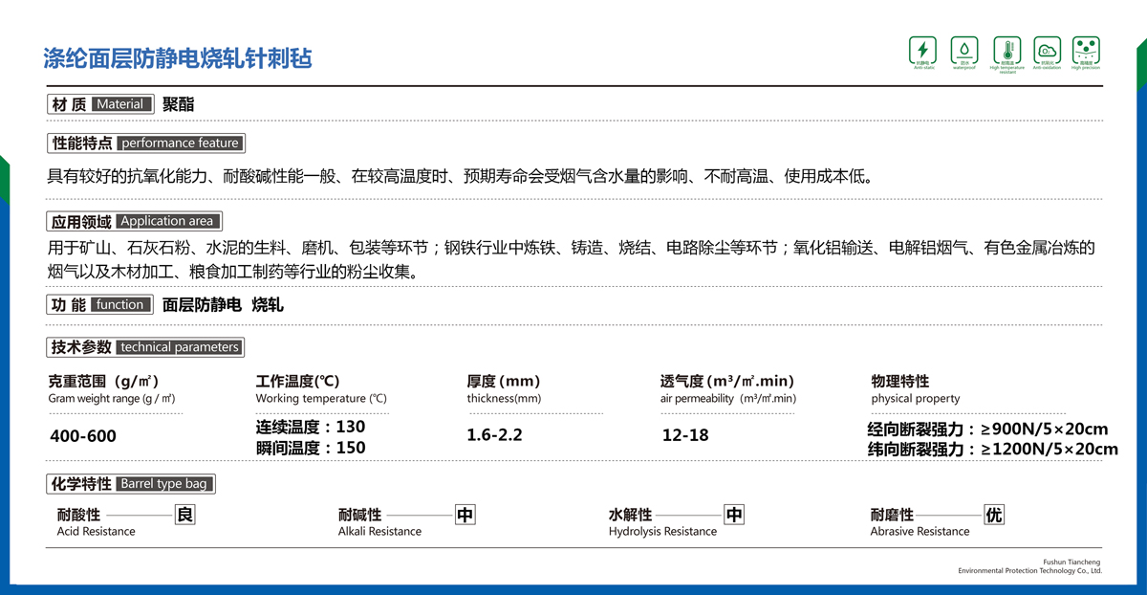The width and height of the screenshot is (1147, 595).
Task: Click the 中 rating box for Alkali Resistance
Action: [x=465, y=516]
